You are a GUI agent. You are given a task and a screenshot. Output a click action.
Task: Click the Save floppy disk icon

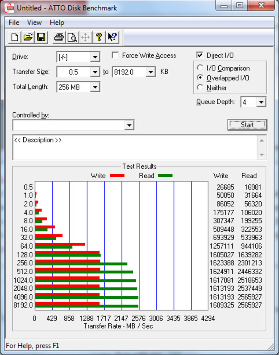(41, 37)
